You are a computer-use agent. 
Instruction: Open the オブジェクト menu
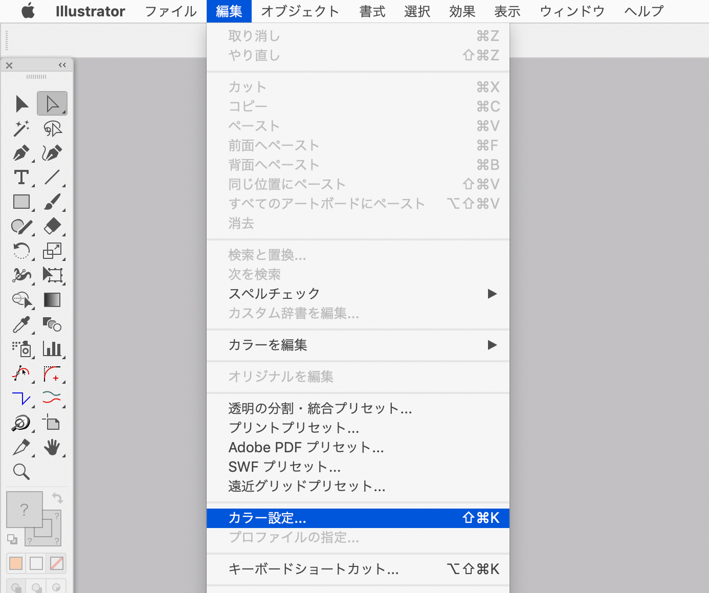pos(300,11)
